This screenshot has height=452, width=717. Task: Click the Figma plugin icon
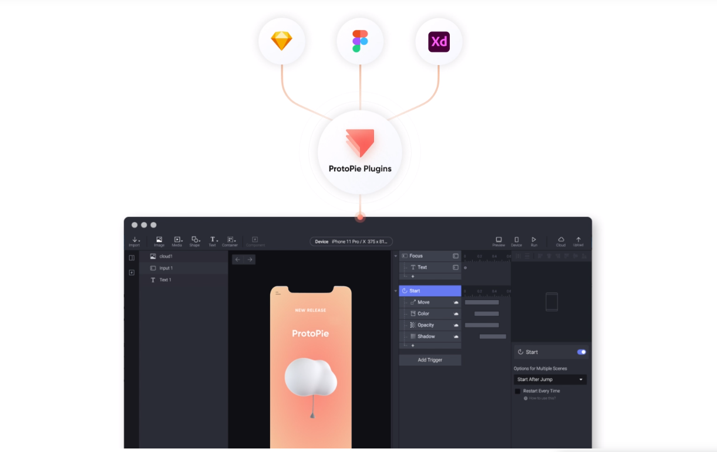click(360, 41)
